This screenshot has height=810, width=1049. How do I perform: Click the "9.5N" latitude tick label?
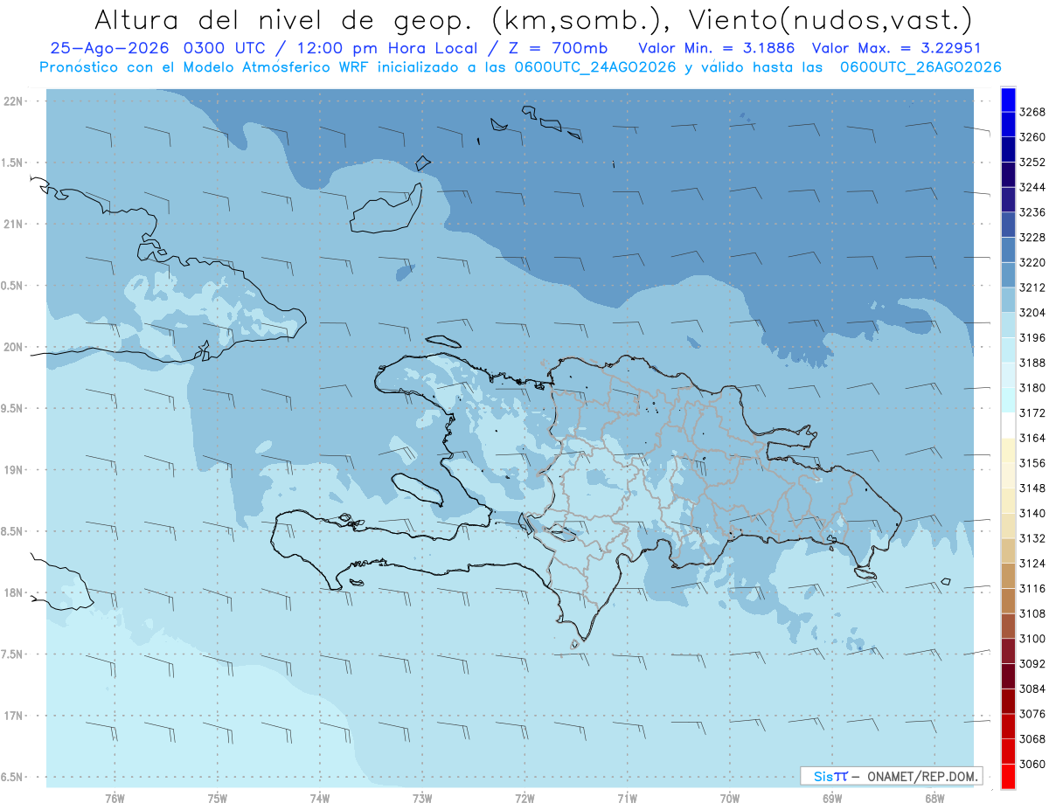pos(11,409)
